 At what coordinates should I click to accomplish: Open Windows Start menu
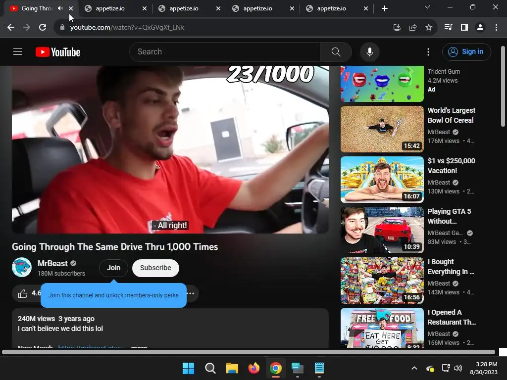point(188,368)
